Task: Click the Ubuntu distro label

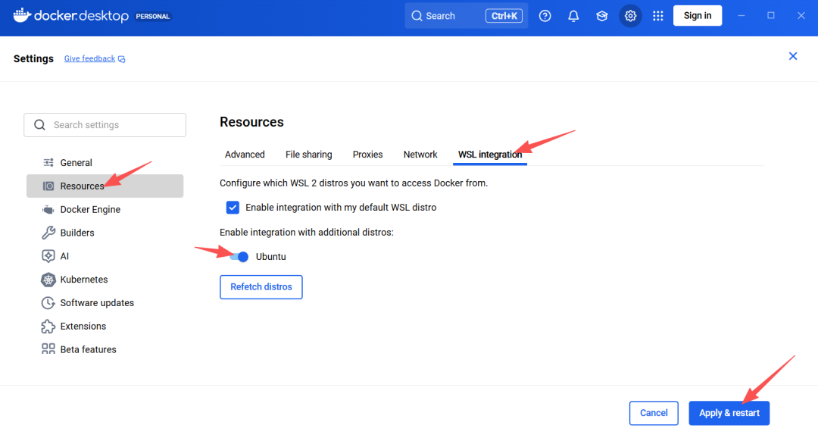Action: pyautogui.click(x=270, y=257)
